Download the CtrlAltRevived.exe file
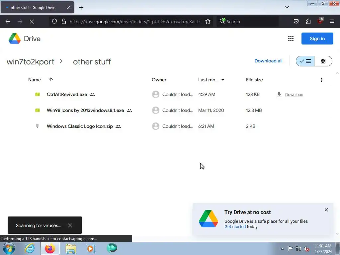Image resolution: width=340 pixels, height=255 pixels. pyautogui.click(x=294, y=95)
